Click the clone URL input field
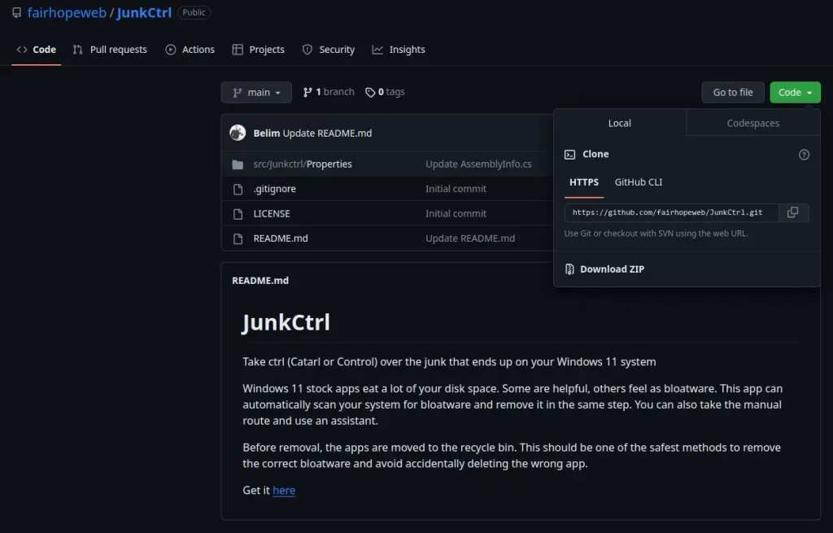This screenshot has width=833, height=533. point(671,212)
